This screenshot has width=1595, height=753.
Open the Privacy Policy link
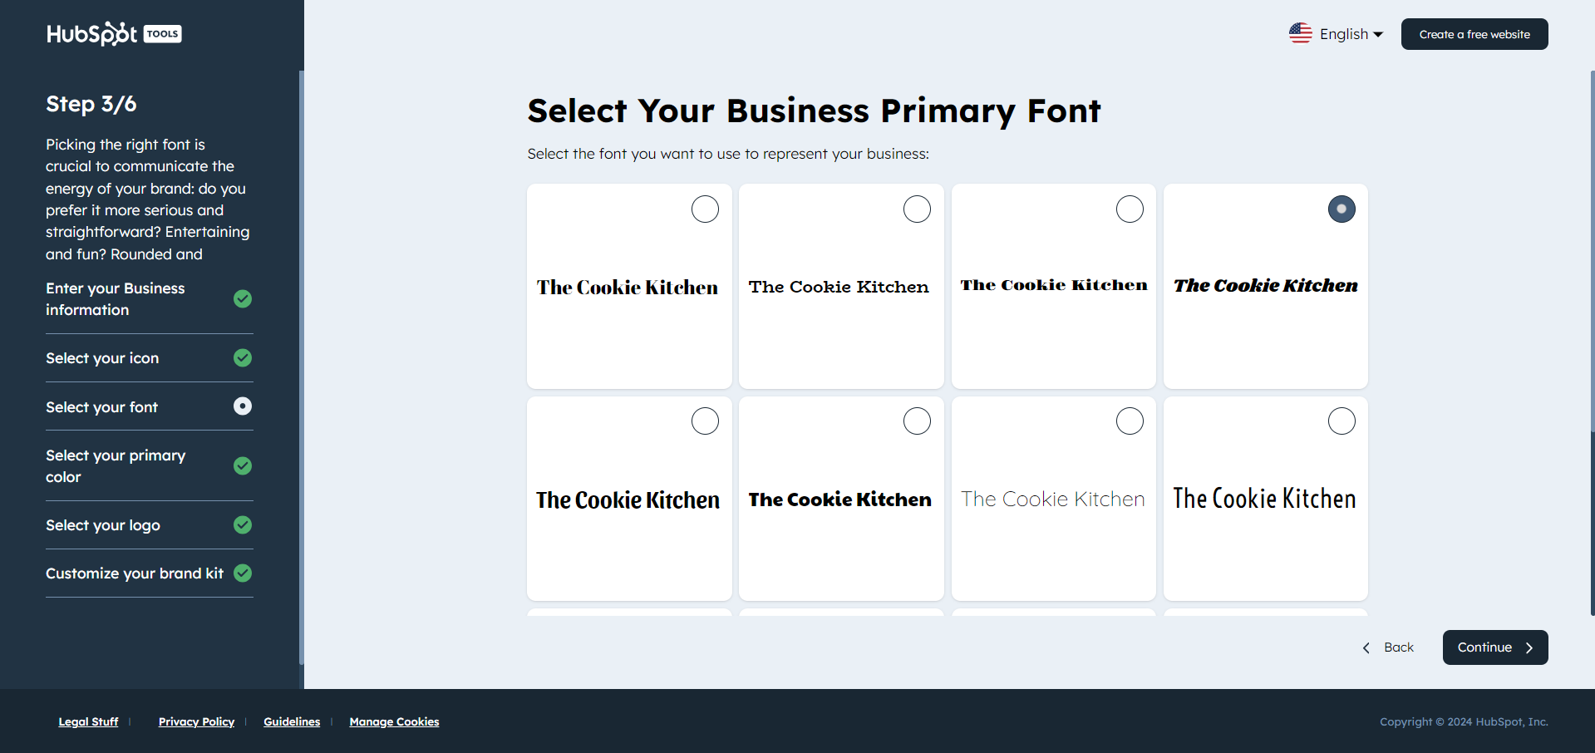coord(196,721)
